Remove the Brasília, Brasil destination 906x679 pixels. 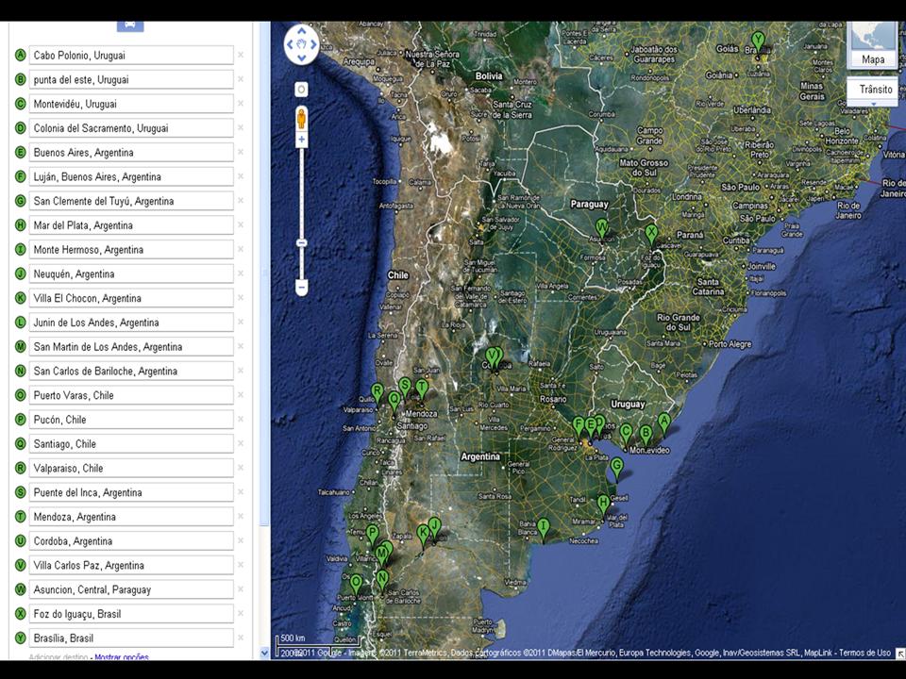coord(241,638)
